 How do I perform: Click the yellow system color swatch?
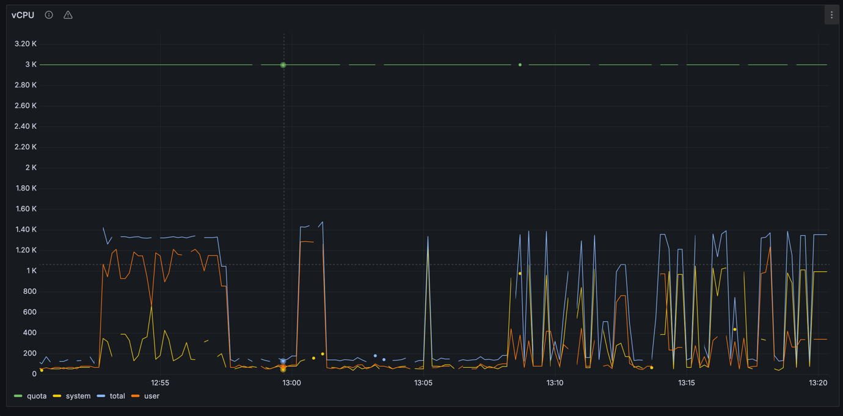click(x=57, y=396)
